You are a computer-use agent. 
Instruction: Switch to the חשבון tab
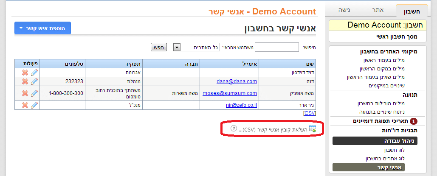pos(412,11)
